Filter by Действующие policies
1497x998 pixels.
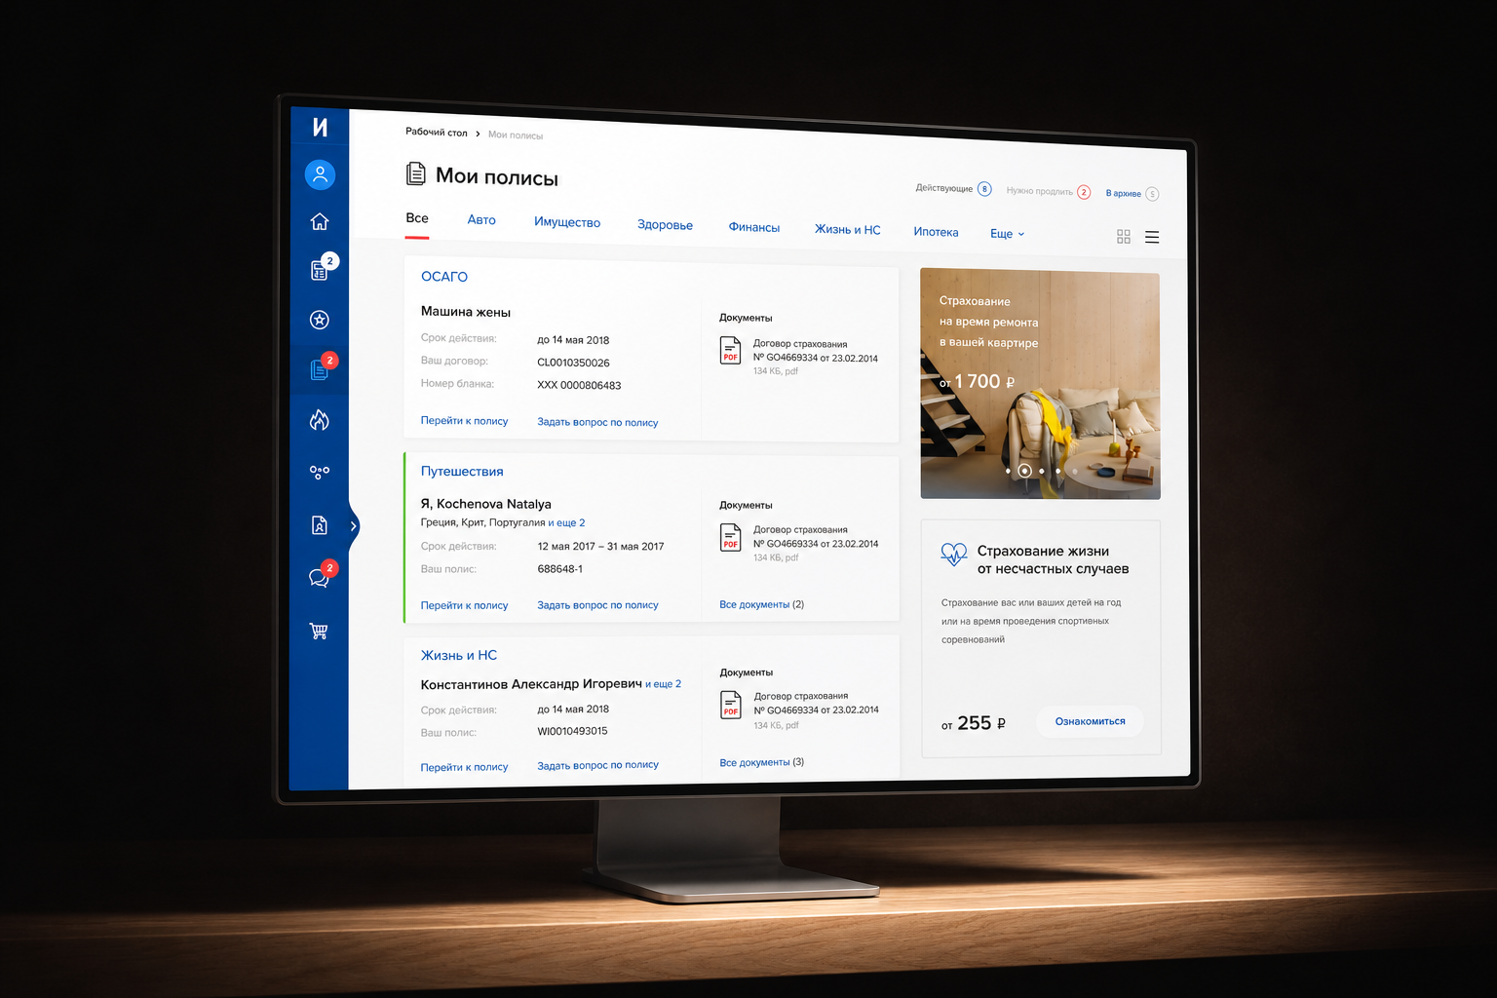point(953,188)
